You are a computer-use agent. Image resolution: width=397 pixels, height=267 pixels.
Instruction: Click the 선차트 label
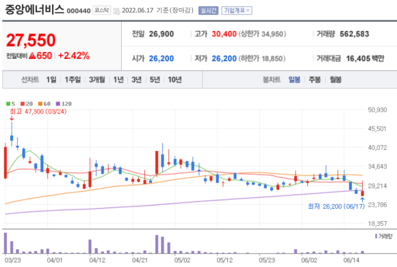[30, 80]
